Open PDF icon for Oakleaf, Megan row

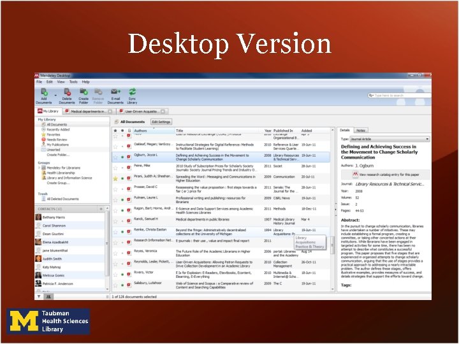click(x=129, y=147)
